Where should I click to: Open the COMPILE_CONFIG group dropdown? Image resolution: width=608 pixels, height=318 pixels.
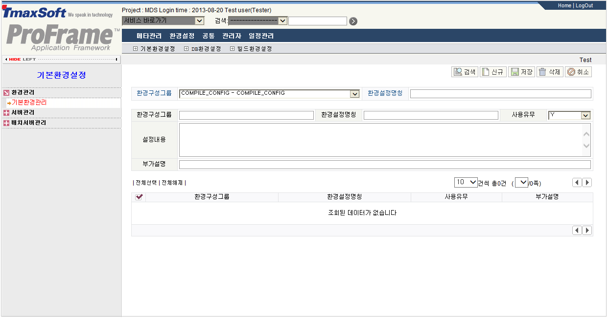[x=354, y=94]
